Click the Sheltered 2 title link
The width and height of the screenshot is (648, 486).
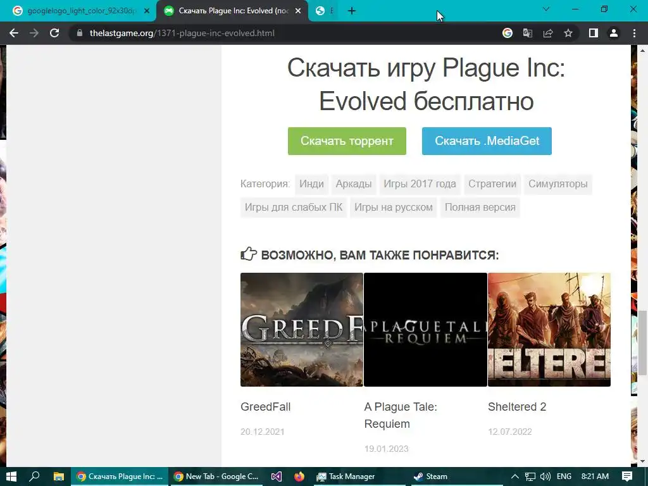click(x=517, y=407)
